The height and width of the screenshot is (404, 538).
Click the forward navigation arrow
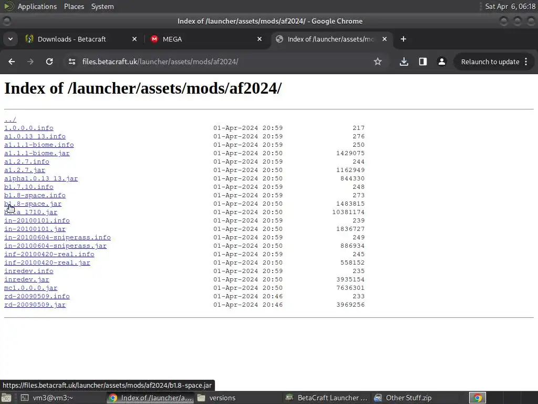[x=30, y=62]
